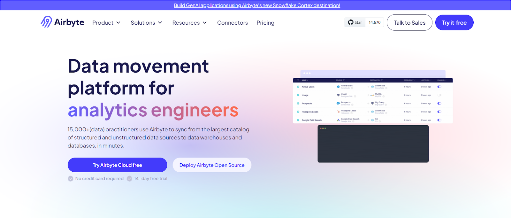Click the status check icon beside Usage

click(x=298, y=95)
